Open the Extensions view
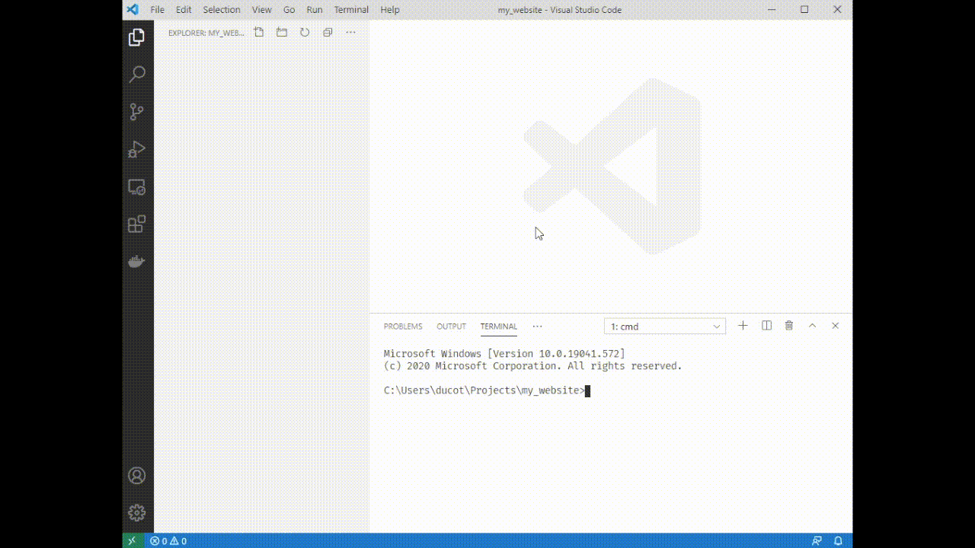Image resolution: width=975 pixels, height=548 pixels. [x=137, y=224]
